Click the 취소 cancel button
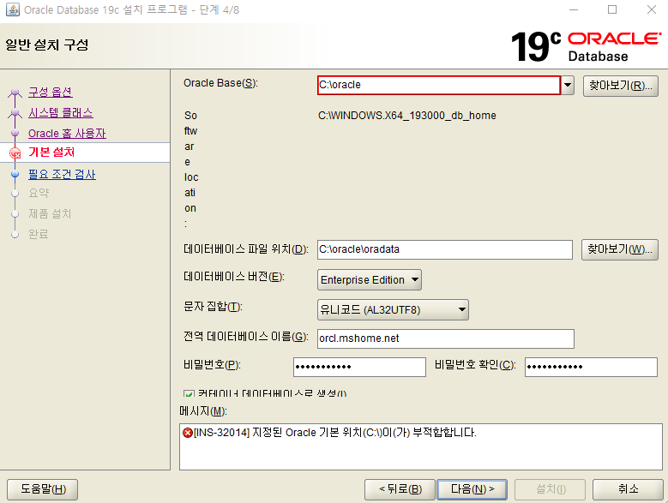 pos(628,489)
